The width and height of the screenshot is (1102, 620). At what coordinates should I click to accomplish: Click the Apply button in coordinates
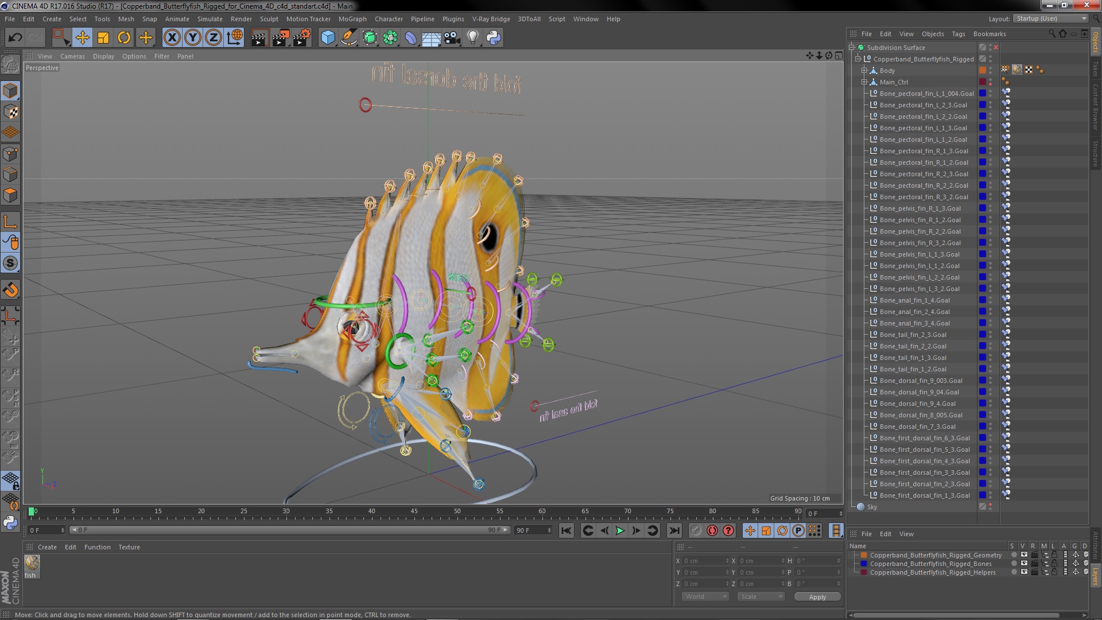(x=817, y=597)
